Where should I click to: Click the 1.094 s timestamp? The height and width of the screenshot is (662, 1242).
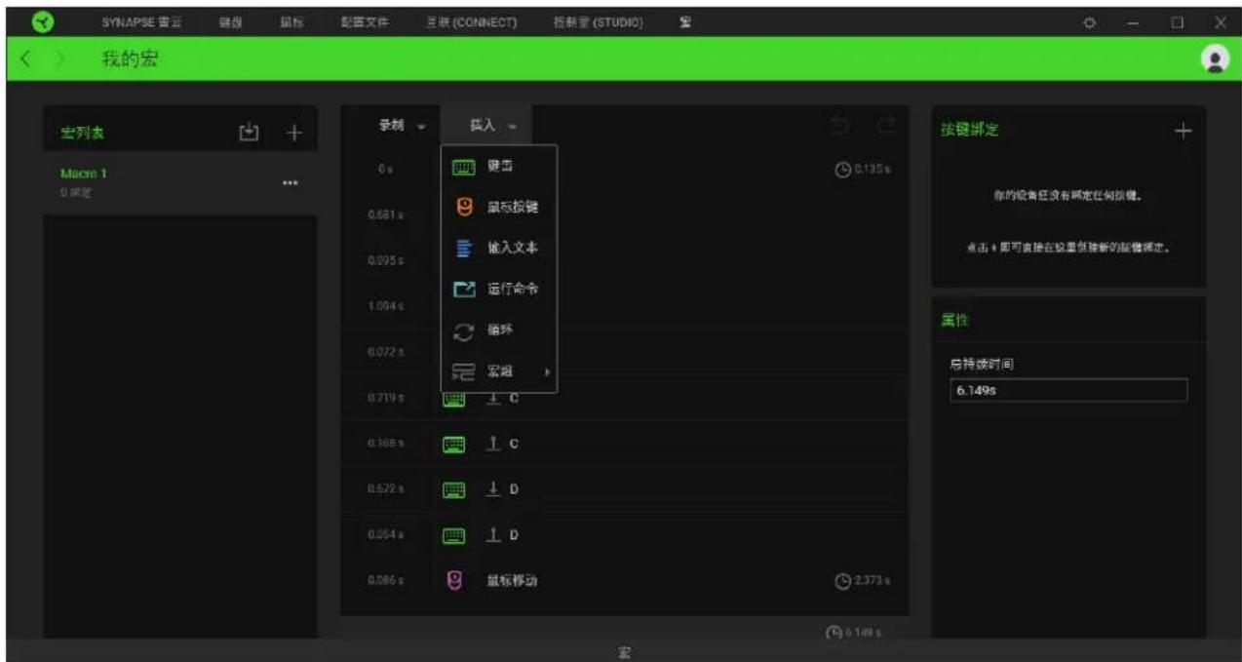(x=386, y=307)
